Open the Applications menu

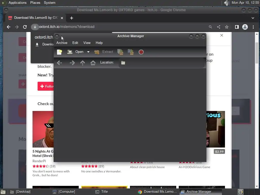[x=18, y=3]
